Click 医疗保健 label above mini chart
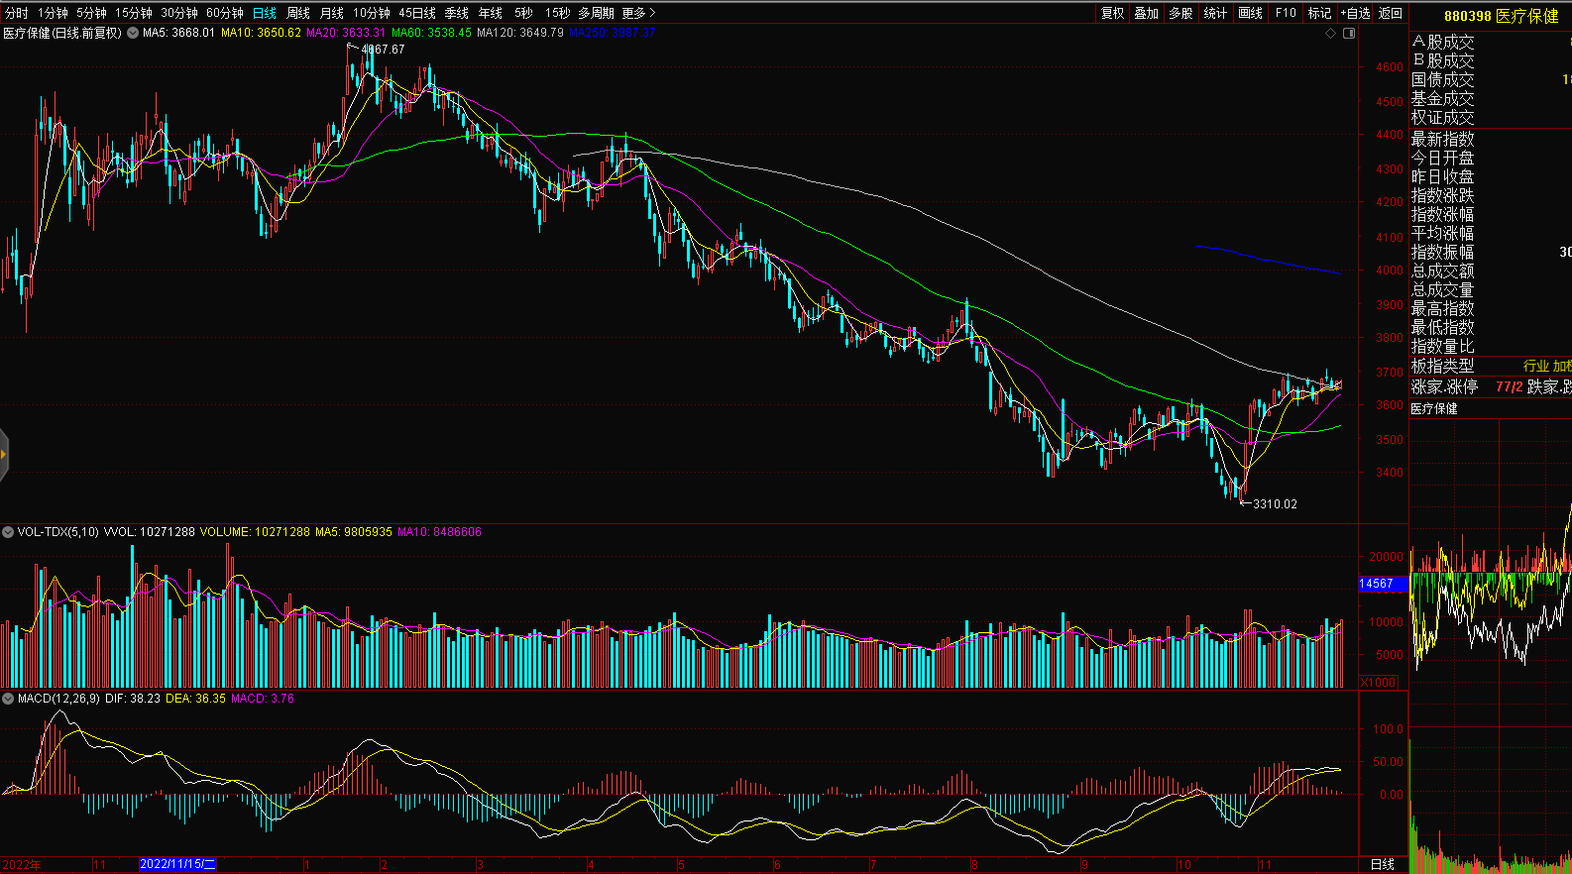 click(1434, 408)
